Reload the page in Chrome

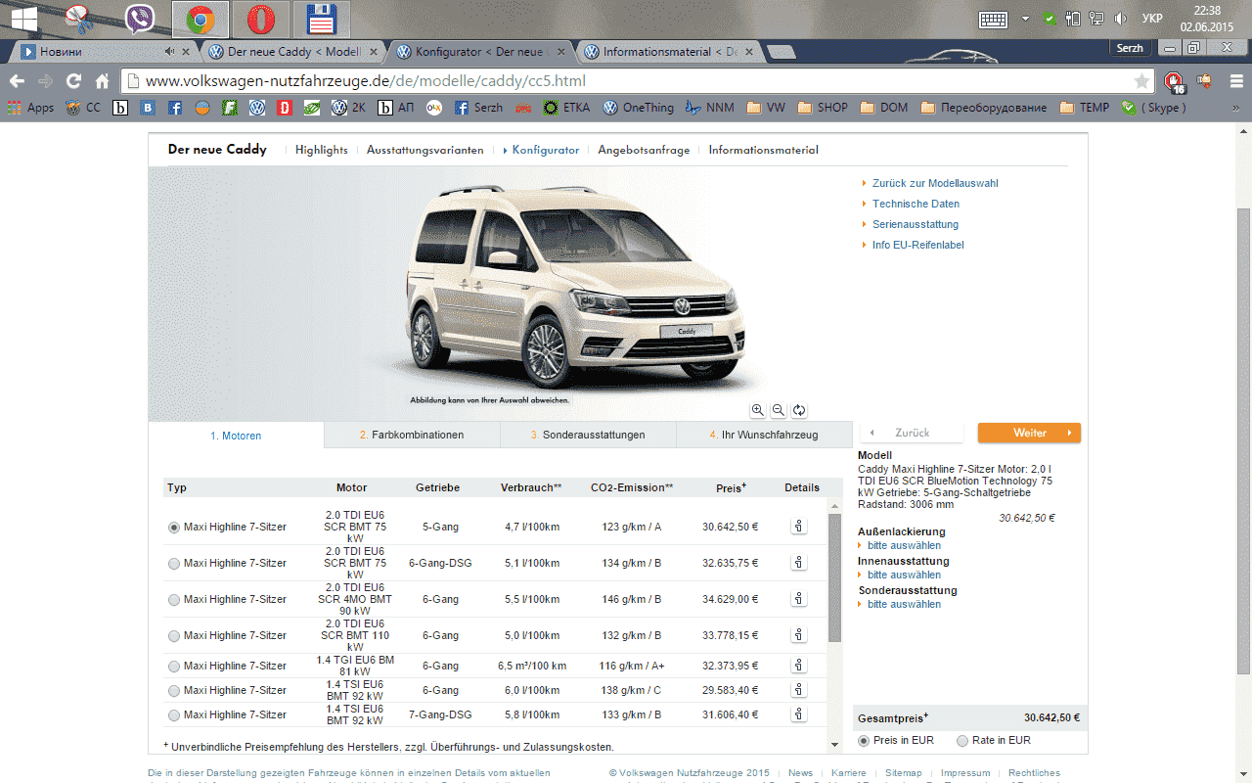pos(73,81)
